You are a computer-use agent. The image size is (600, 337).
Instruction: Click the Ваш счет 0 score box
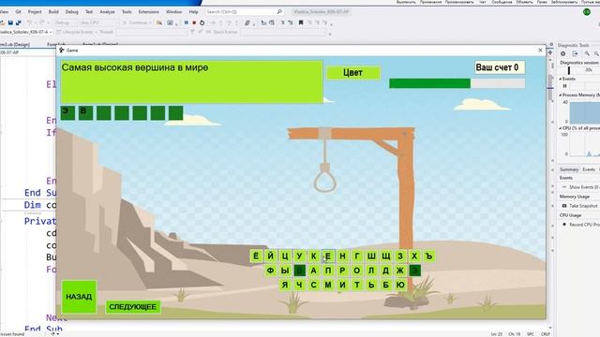(500, 67)
